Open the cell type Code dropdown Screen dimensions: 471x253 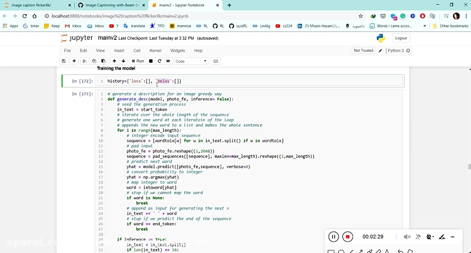pos(191,61)
